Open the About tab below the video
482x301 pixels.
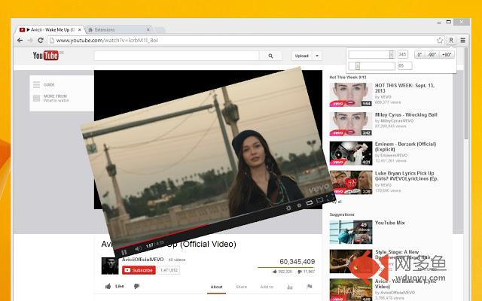pos(216,287)
